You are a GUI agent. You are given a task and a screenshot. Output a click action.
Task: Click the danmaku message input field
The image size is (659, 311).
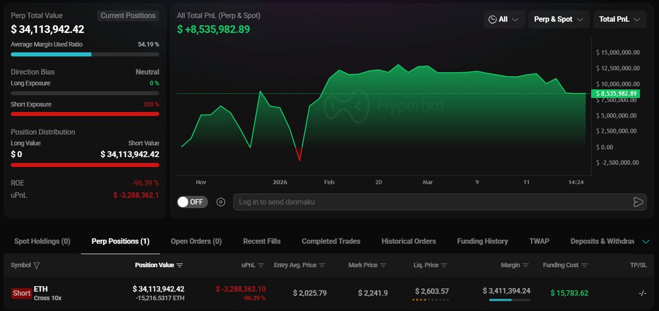click(x=429, y=202)
